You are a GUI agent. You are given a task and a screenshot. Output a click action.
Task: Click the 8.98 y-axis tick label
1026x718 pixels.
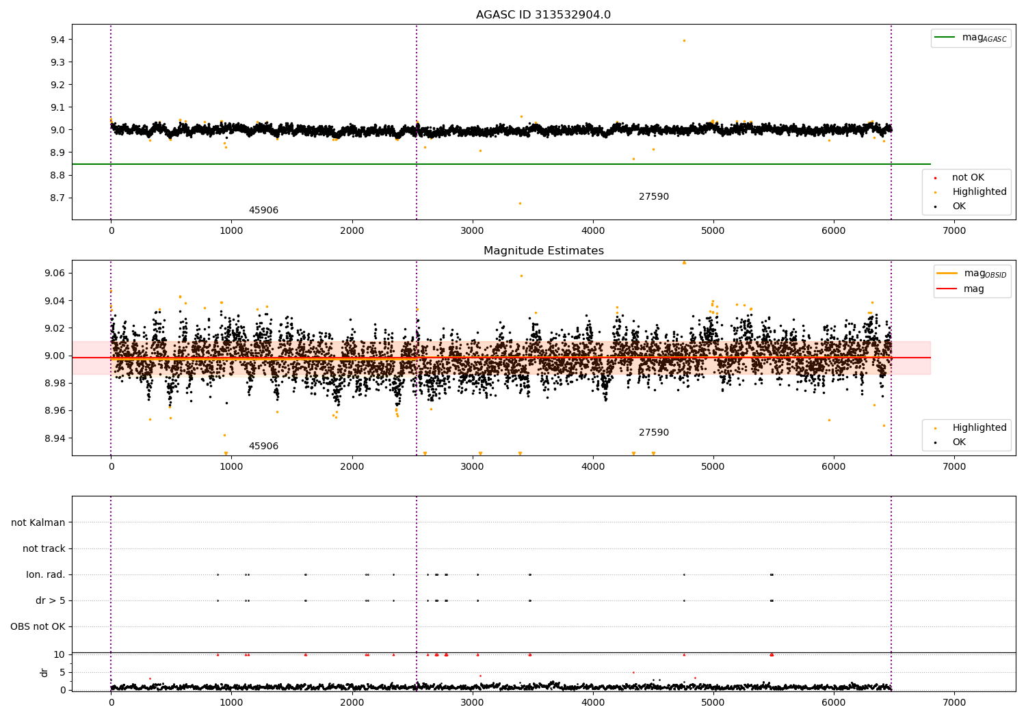[x=55, y=383]
